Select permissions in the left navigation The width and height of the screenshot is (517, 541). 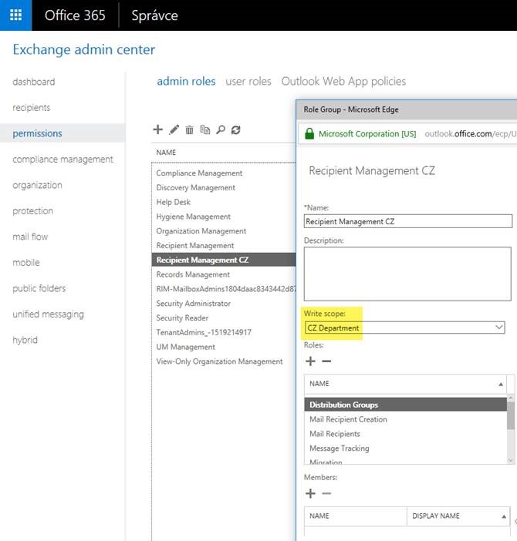coord(37,133)
